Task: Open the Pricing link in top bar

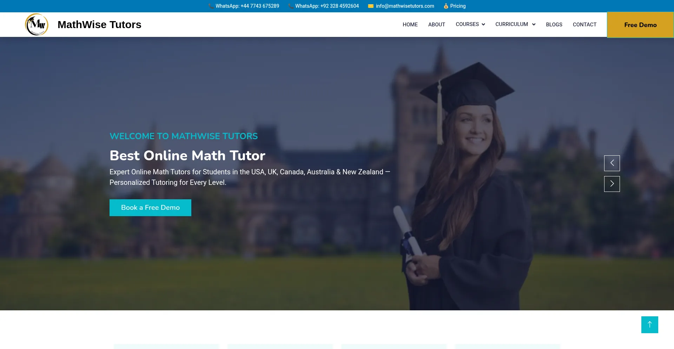Action: pyautogui.click(x=458, y=6)
